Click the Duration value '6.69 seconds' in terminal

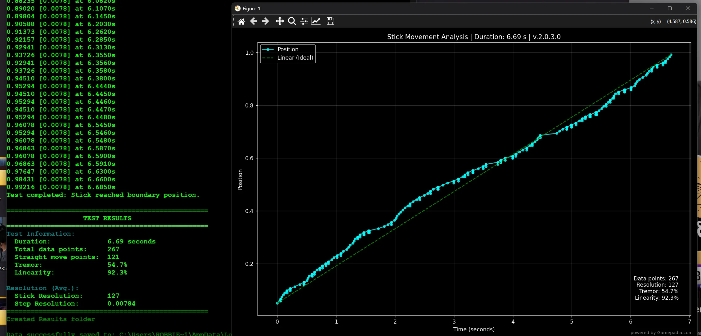point(132,241)
